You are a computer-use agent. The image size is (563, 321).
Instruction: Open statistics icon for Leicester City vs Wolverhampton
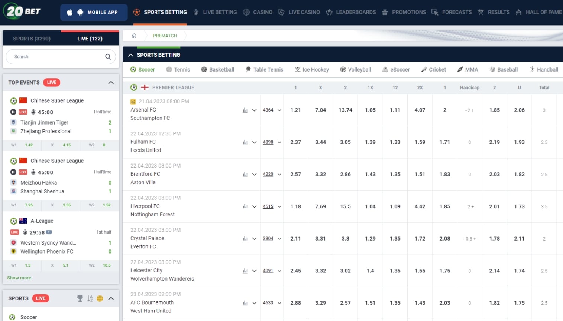[x=245, y=271]
